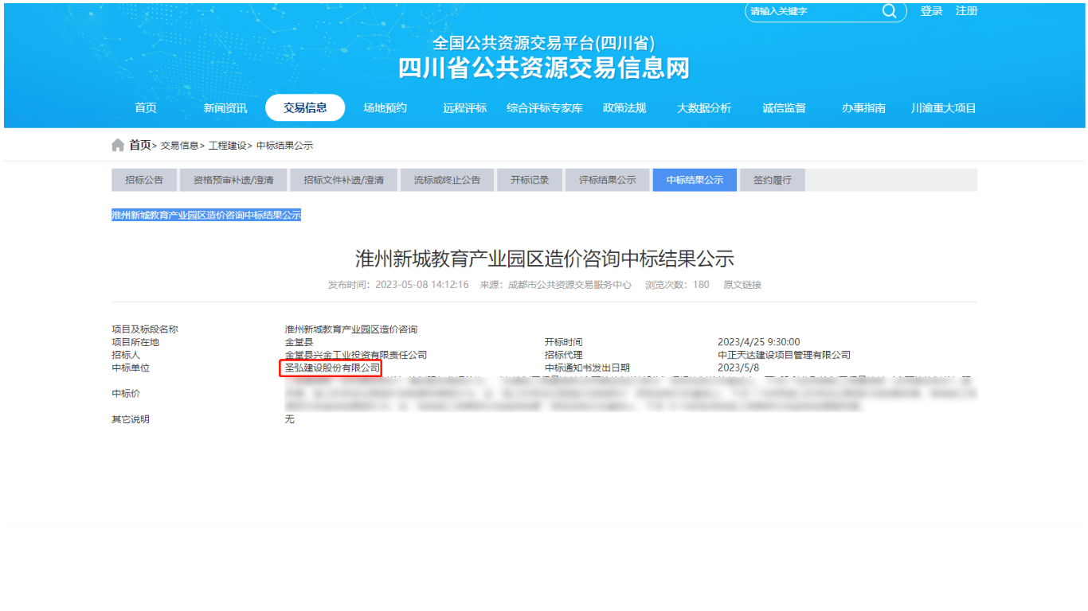This screenshot has width=1088, height=611.
Task: Click the 原文链接 original link
Action: [x=742, y=285]
